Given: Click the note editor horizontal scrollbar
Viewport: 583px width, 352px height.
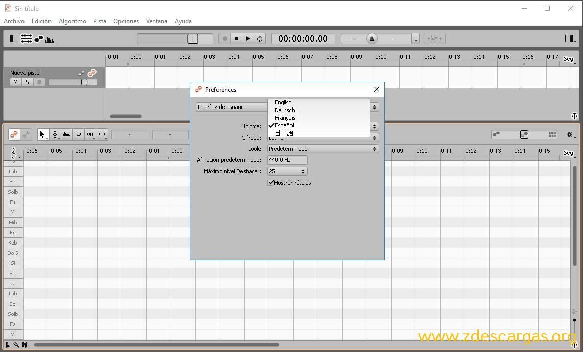Looking at the screenshot, I should pos(156,345).
